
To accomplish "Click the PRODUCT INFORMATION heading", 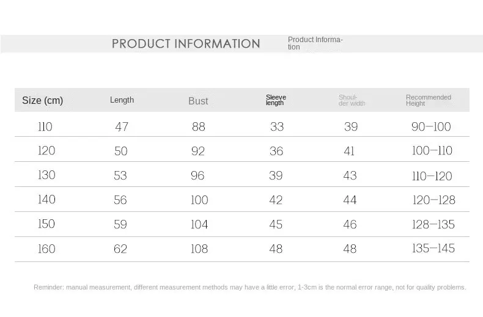I will (x=186, y=44).
